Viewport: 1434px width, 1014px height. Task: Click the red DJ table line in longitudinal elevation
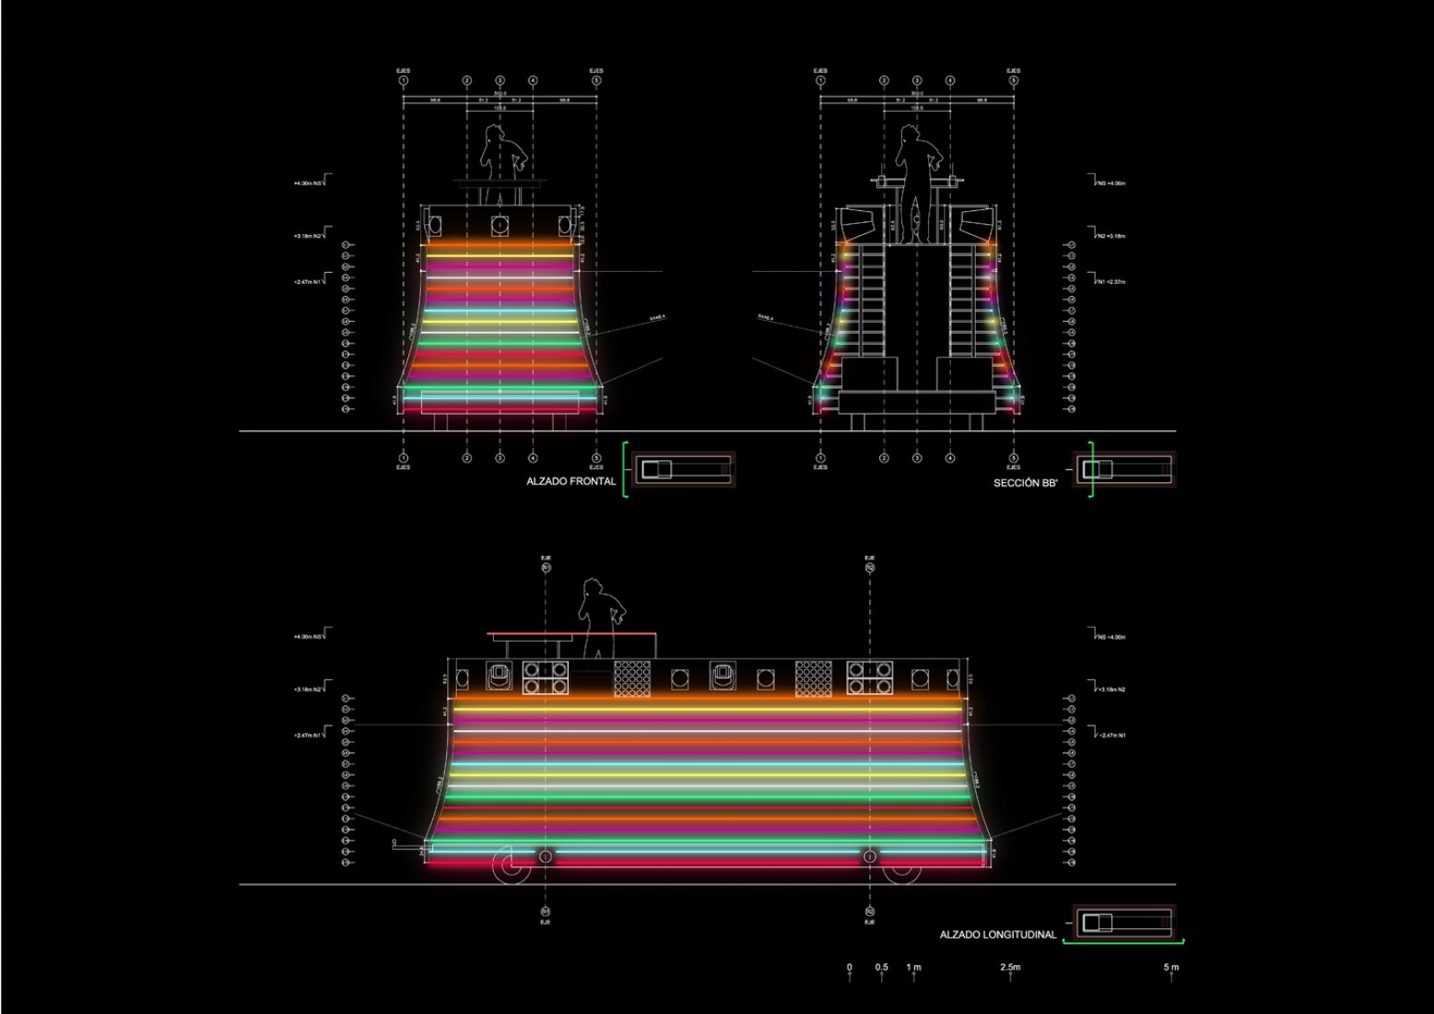571,634
